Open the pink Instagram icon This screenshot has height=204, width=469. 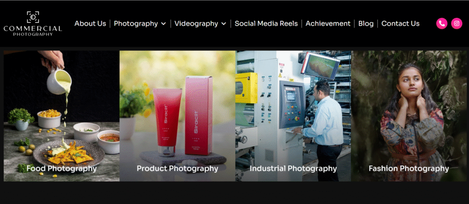coord(457,23)
